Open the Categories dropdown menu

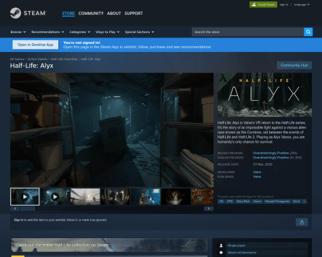point(80,32)
